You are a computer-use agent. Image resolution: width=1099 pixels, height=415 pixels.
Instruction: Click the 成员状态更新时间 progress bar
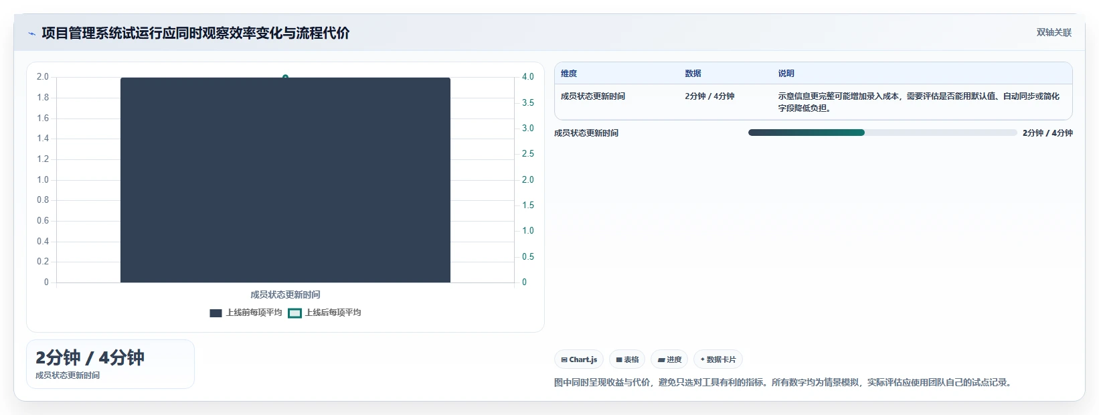(x=882, y=133)
